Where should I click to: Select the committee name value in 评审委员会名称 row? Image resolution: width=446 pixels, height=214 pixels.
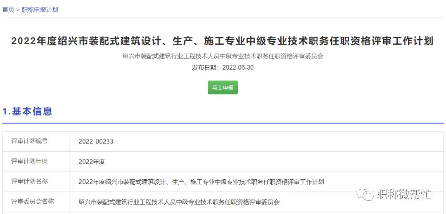pyautogui.click(x=179, y=202)
